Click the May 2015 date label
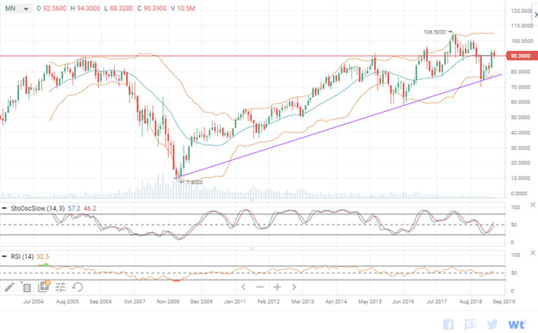This screenshot has width=538, height=333. point(370,301)
